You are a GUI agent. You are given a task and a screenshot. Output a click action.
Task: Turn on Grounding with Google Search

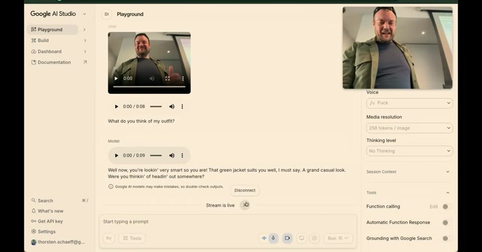(x=447, y=238)
